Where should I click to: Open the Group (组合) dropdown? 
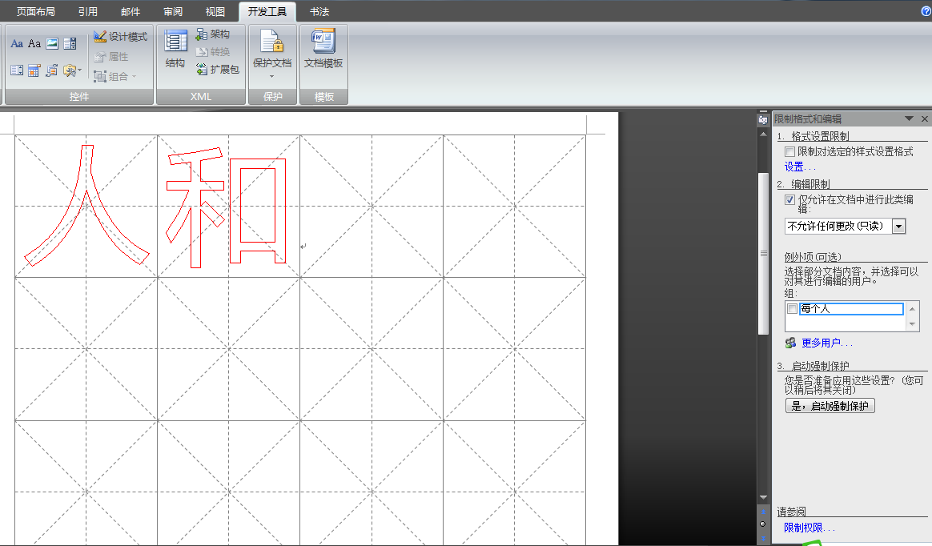(115, 76)
